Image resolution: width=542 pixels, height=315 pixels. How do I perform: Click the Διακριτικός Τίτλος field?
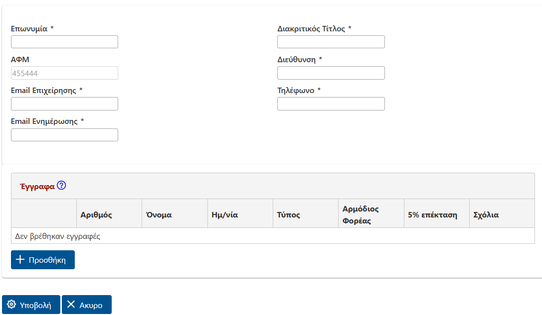[331, 41]
